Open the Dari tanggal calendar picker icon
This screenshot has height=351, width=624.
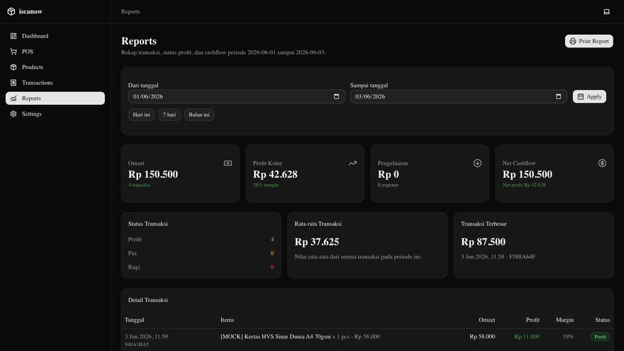pyautogui.click(x=336, y=97)
